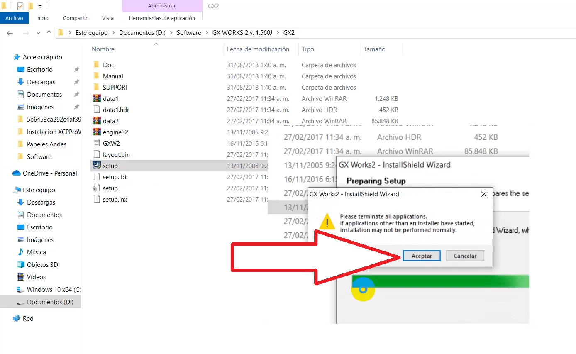The width and height of the screenshot is (576, 354).
Task: Switch to the Inicio ribbon tab
Action: point(42,18)
